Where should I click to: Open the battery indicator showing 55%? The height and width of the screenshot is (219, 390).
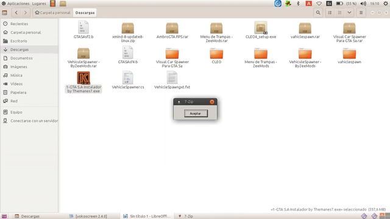point(346,4)
